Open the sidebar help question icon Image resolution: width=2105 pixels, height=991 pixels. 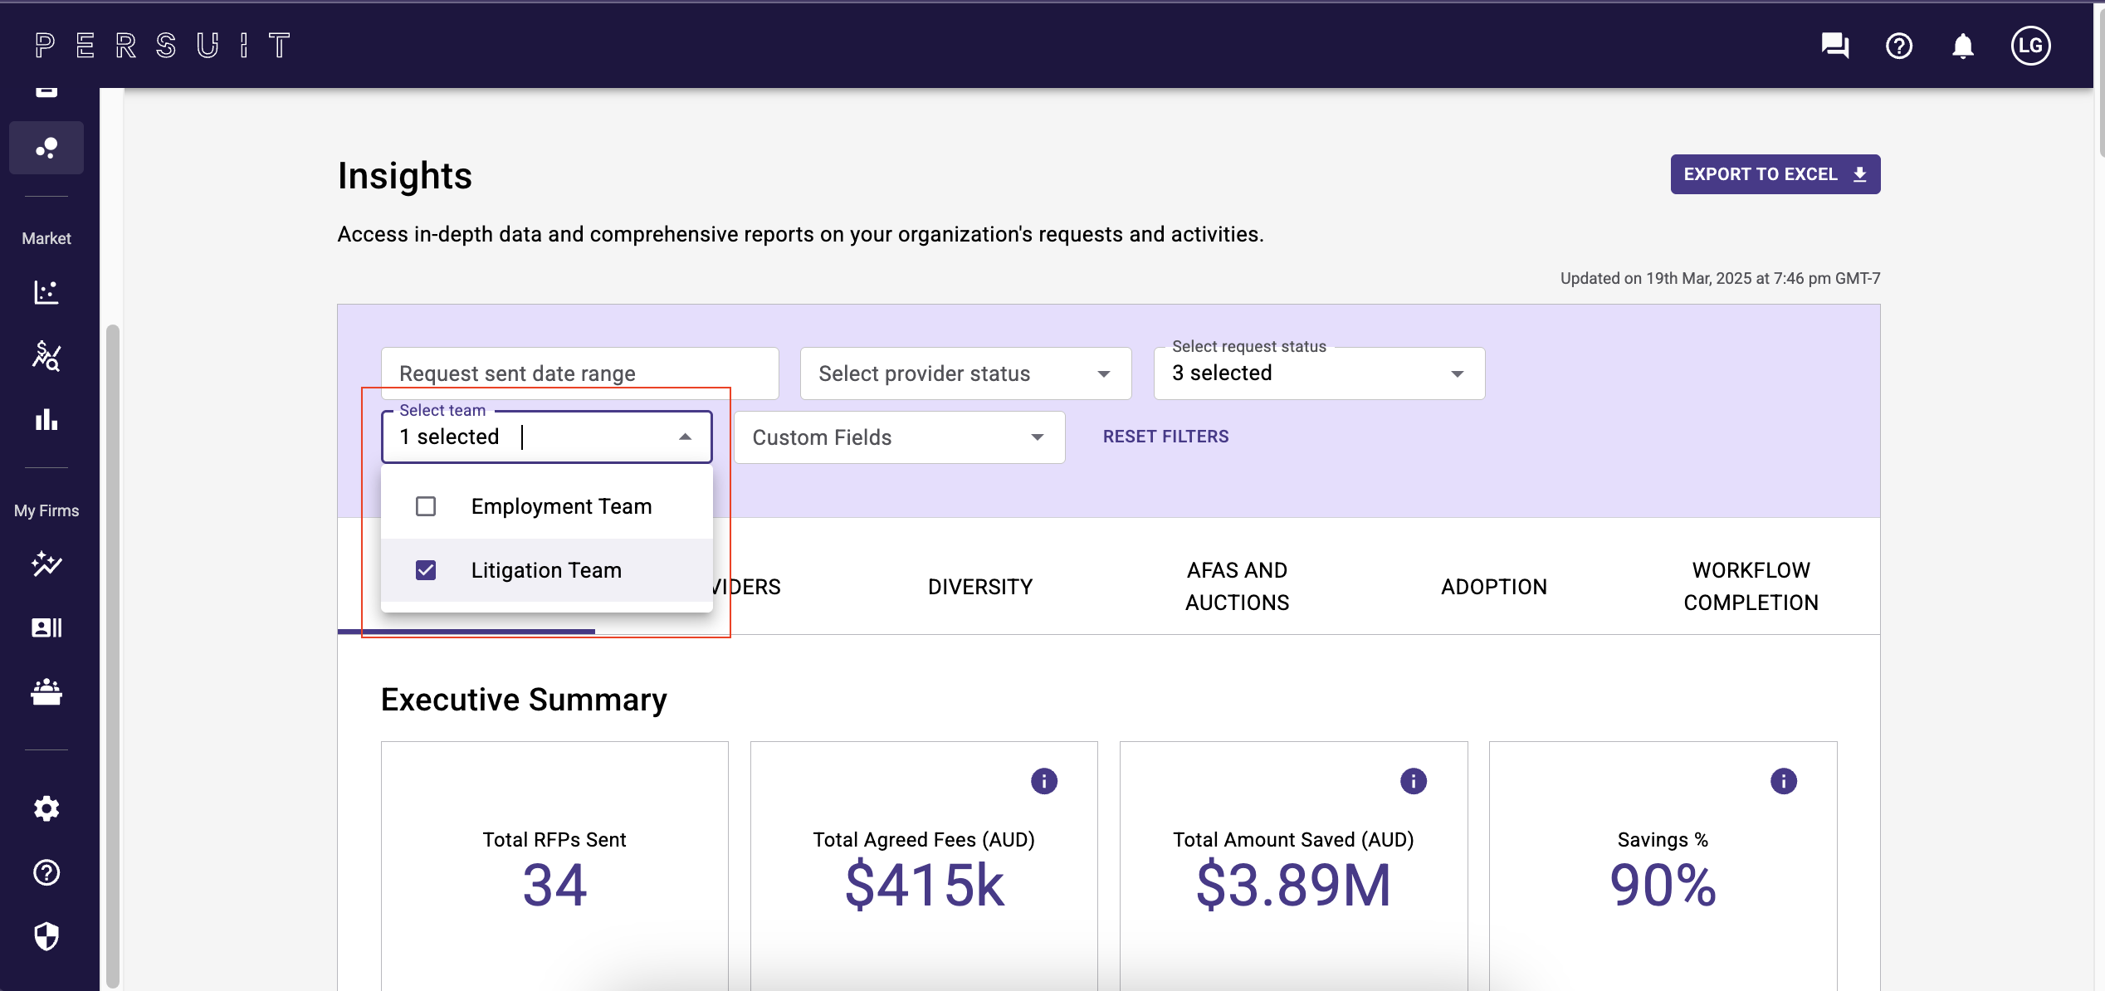pos(46,873)
